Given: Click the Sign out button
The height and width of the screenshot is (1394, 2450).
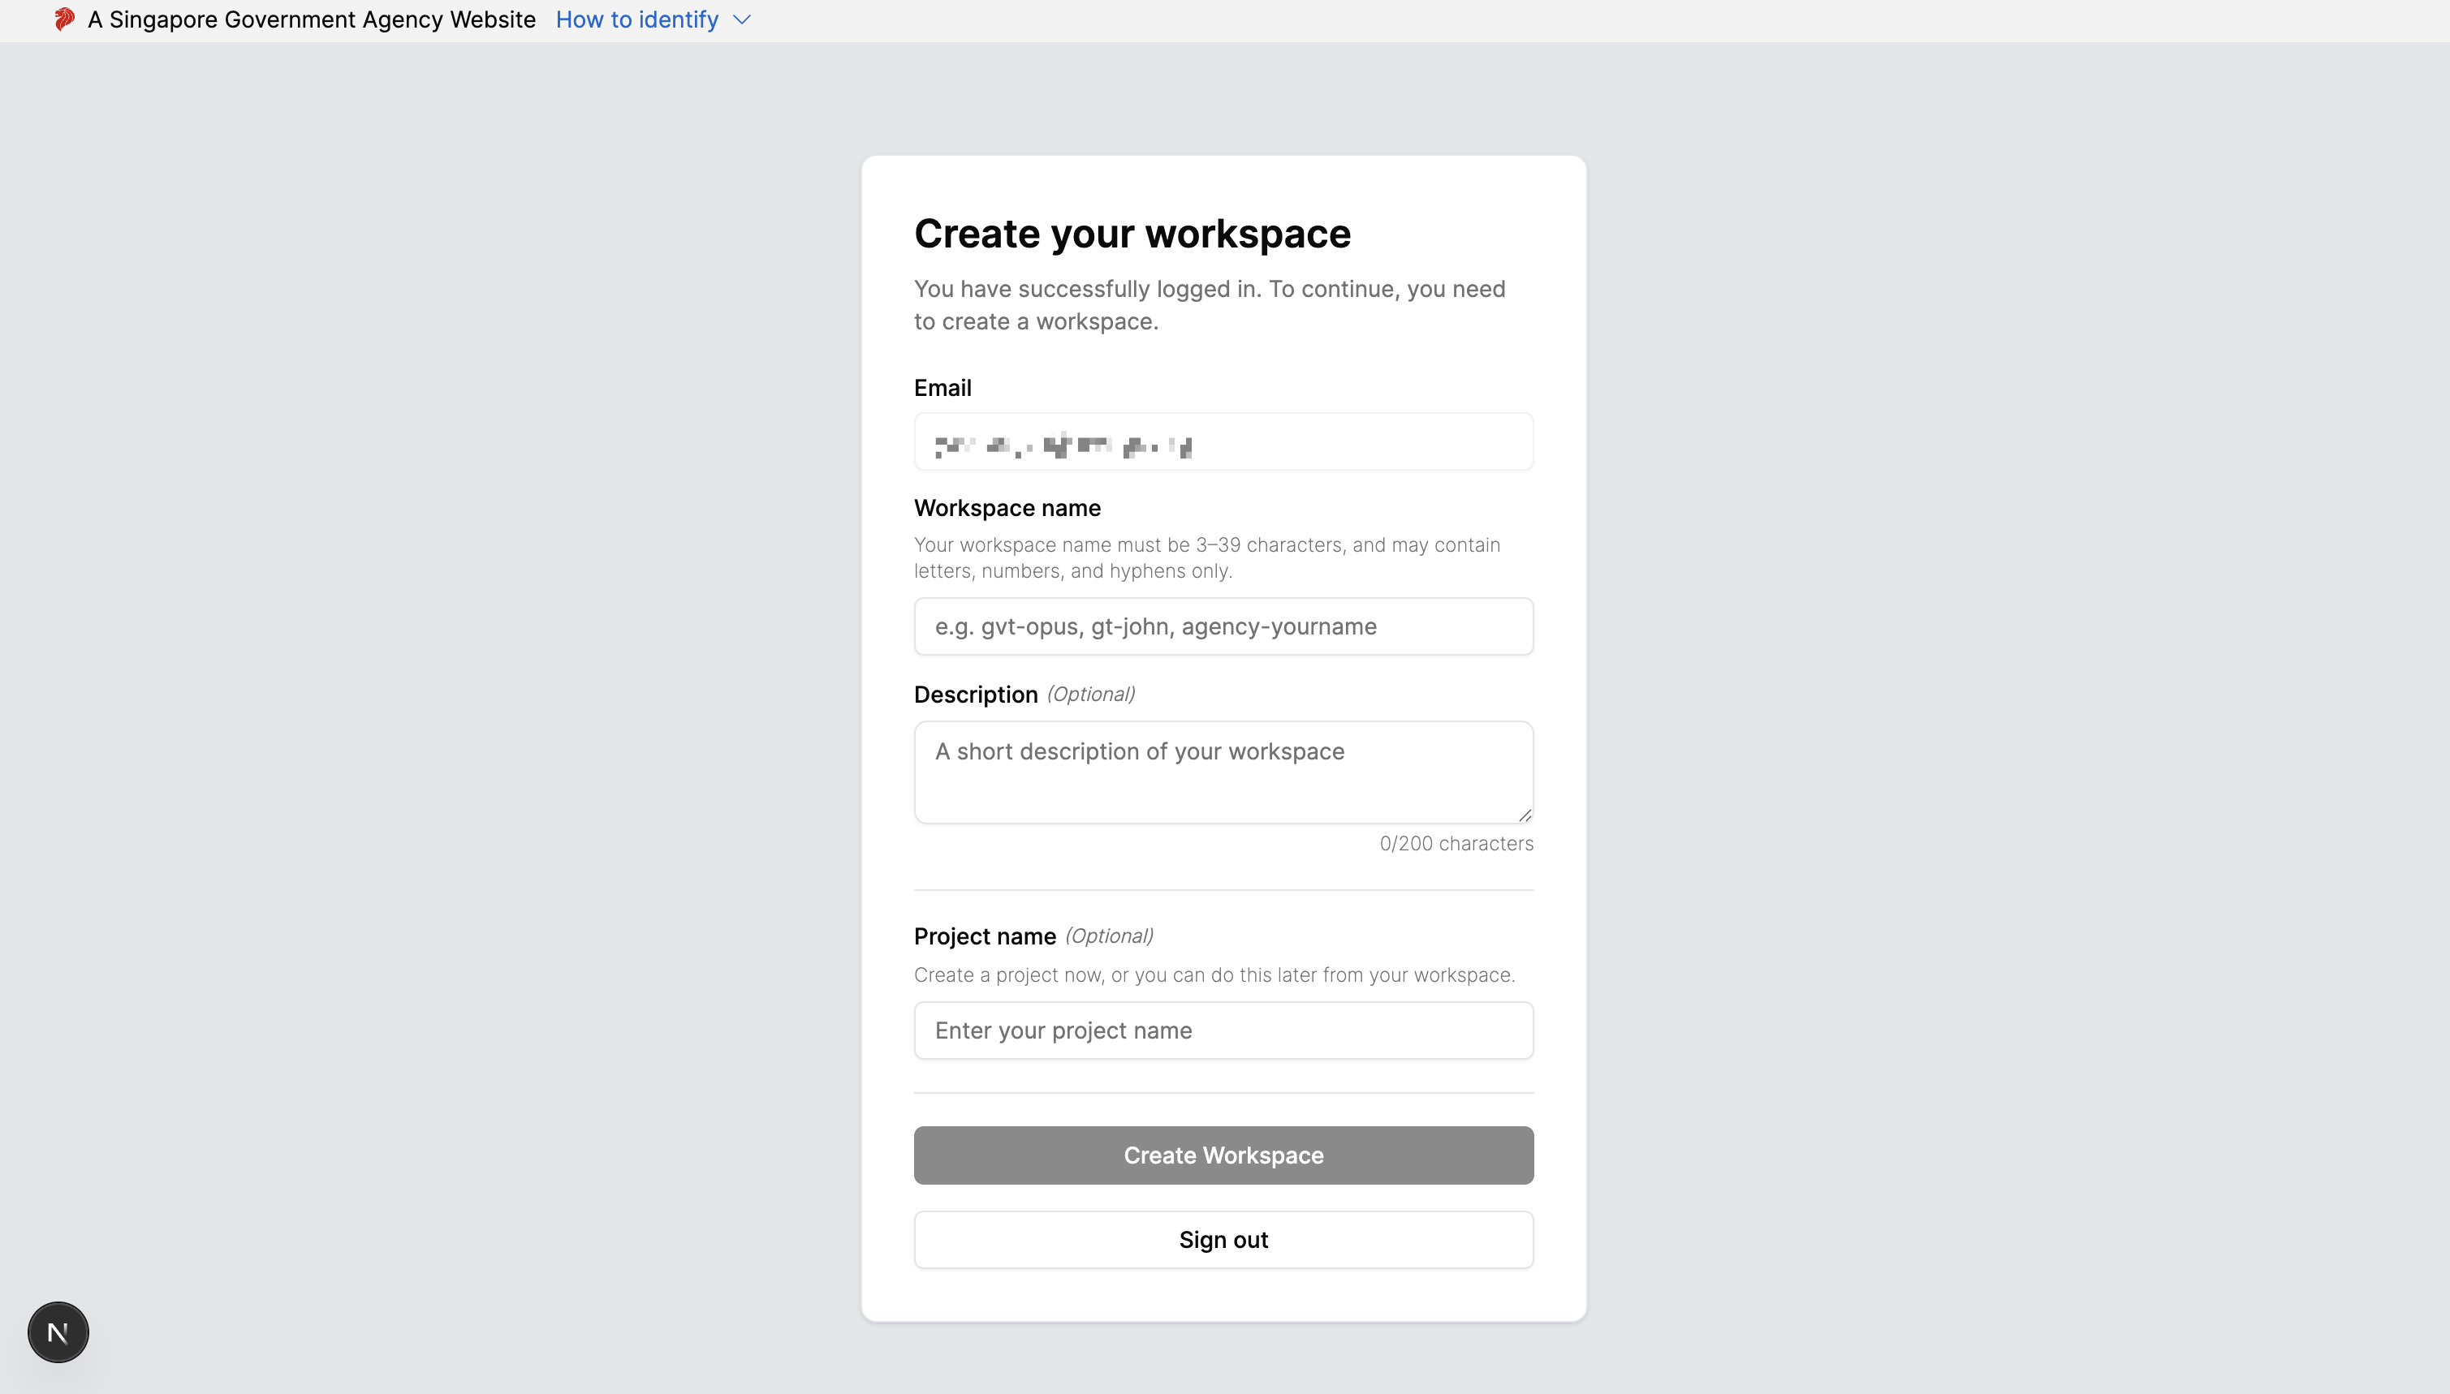Looking at the screenshot, I should click(1223, 1240).
